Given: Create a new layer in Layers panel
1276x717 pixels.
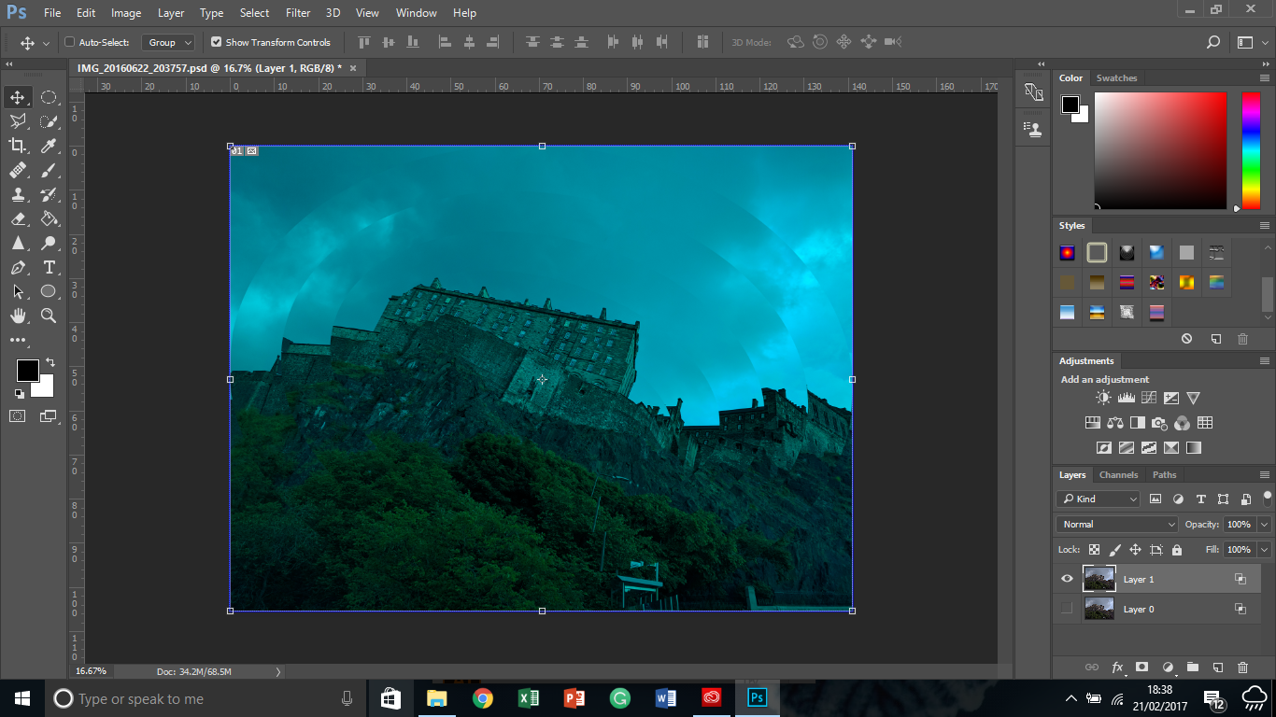Looking at the screenshot, I should point(1219,667).
